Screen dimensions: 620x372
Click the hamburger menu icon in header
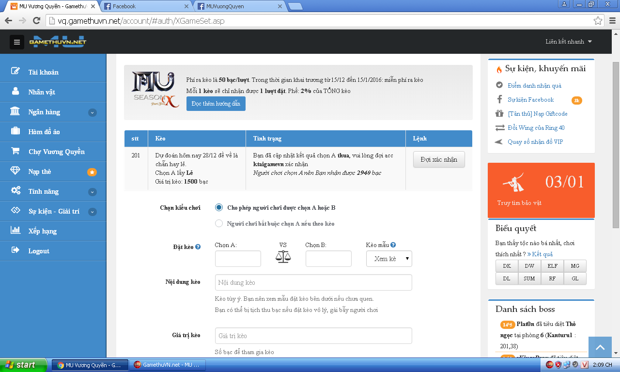(17, 42)
